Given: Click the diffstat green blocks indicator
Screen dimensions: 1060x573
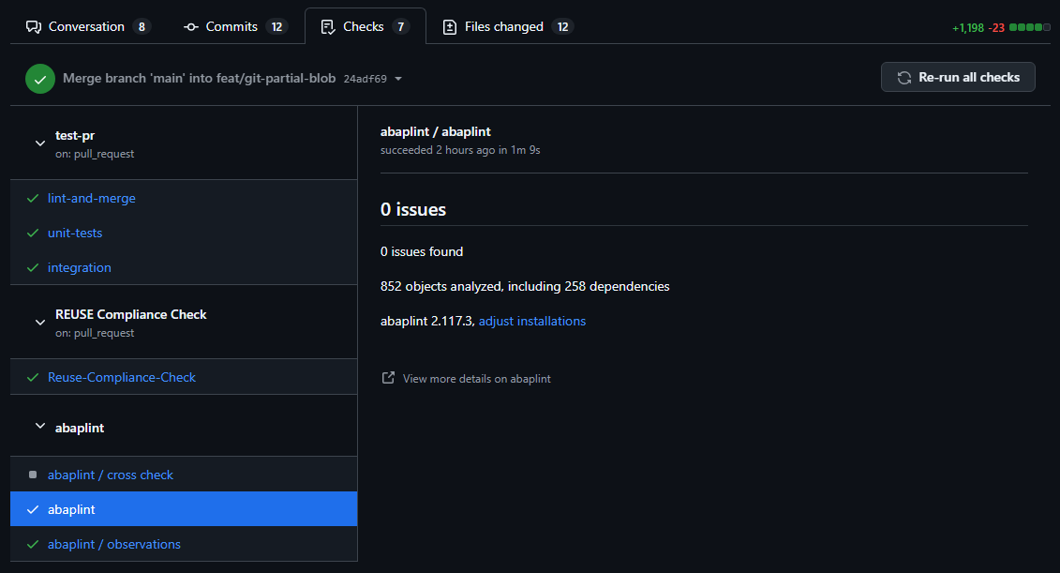Looking at the screenshot, I should click(x=1030, y=28).
